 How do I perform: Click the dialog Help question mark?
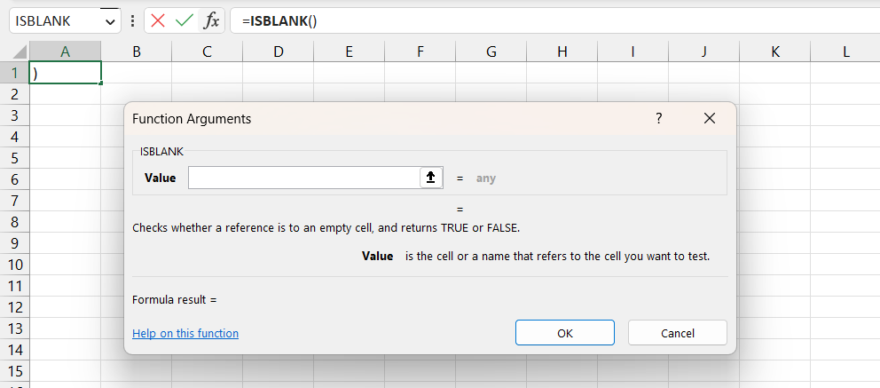(x=658, y=118)
